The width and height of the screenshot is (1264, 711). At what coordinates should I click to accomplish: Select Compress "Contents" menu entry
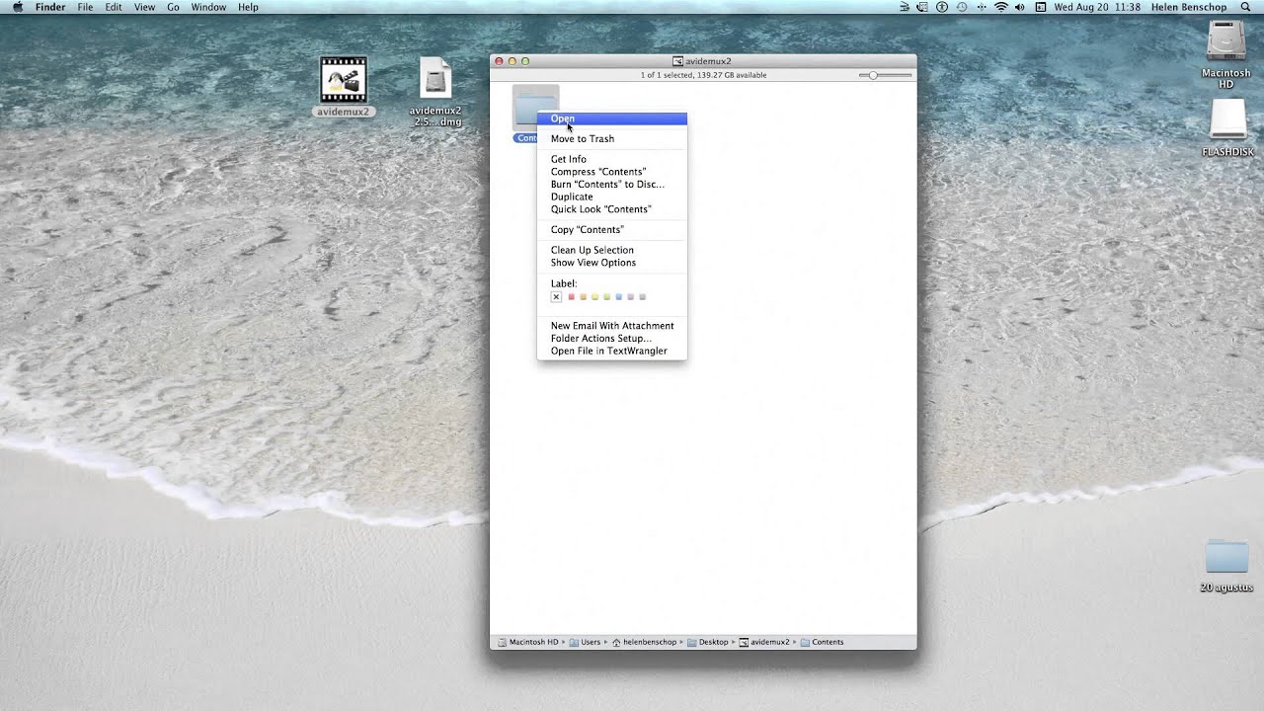(611, 172)
